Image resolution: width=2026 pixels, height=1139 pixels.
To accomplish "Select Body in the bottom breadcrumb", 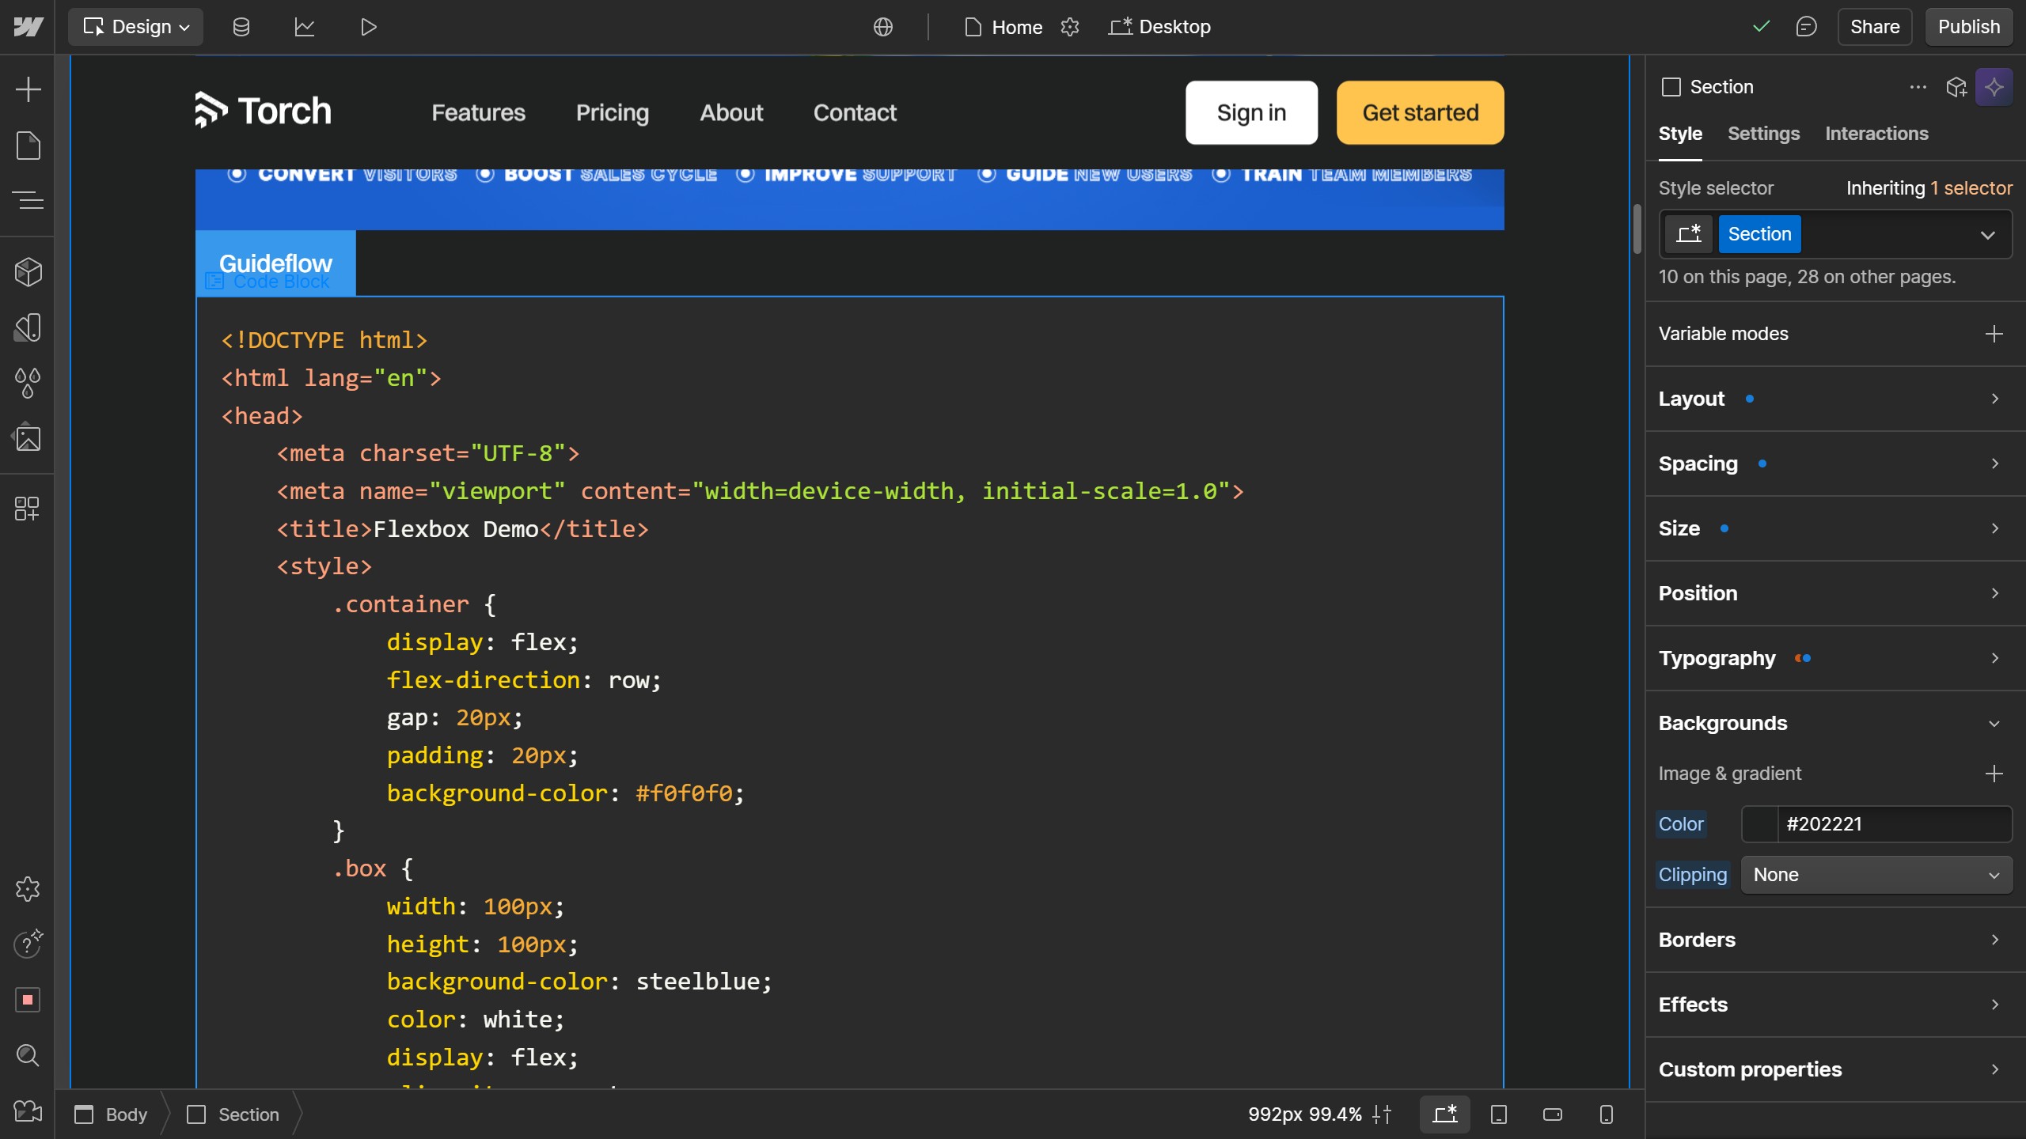I will click(127, 1114).
